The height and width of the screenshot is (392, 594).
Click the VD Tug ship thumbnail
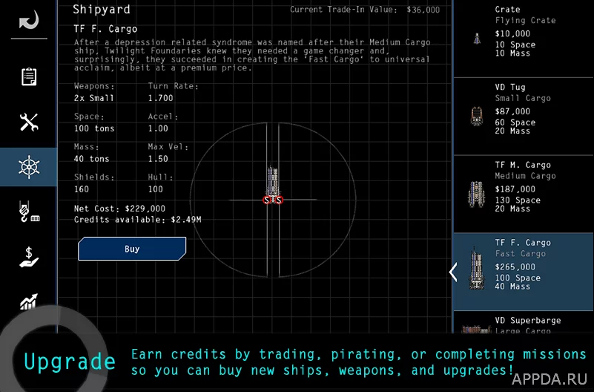pos(477,116)
